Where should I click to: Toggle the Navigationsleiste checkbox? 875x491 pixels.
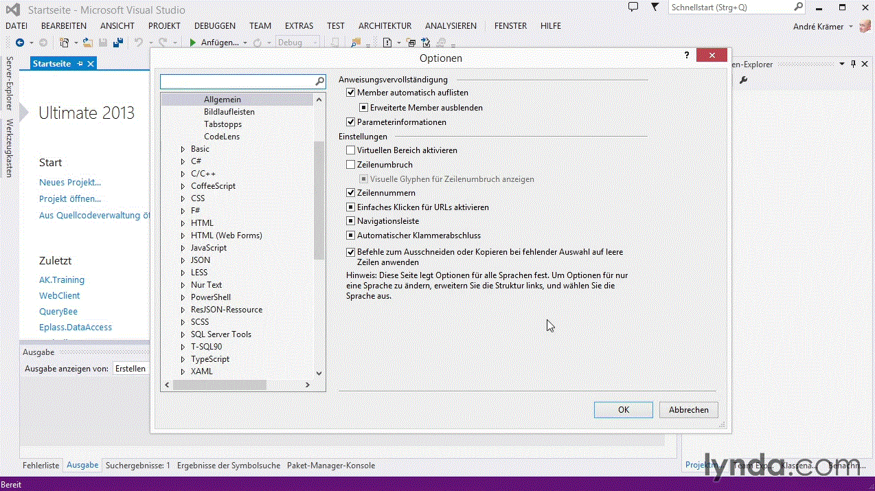point(351,221)
